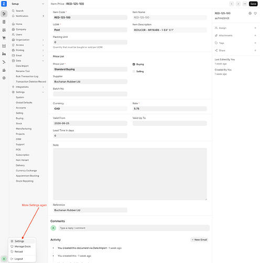The height and width of the screenshot is (263, 260).
Task: Open the Setup dock icon below logo
Action: pos(4,14)
